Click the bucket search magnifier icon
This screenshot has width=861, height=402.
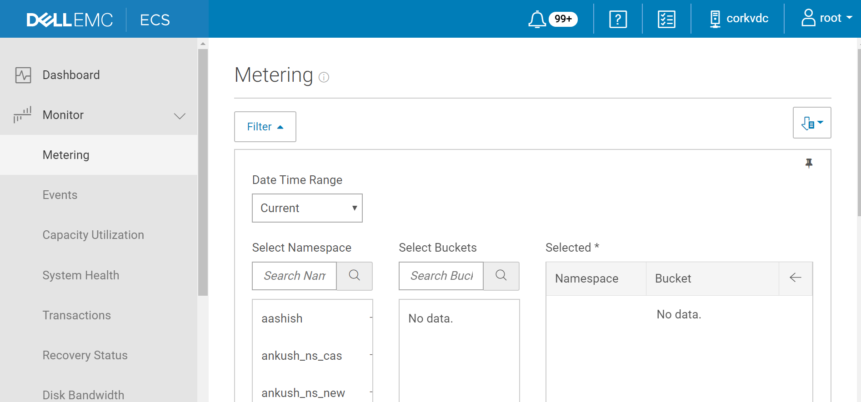click(501, 275)
